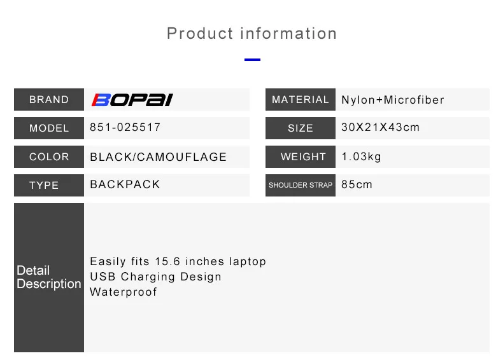Screen dimensions: 503x358
Task: Click the Product information heading
Action: 252,33
